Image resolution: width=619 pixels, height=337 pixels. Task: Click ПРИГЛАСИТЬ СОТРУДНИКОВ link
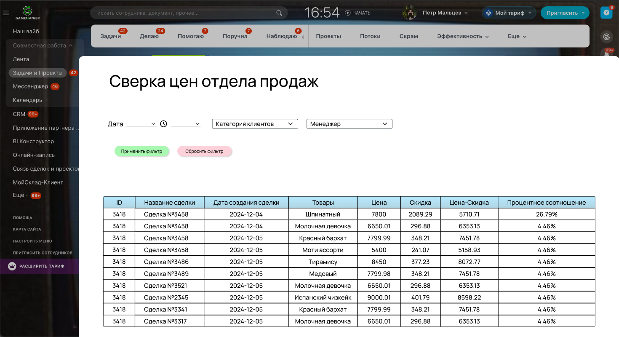43,253
